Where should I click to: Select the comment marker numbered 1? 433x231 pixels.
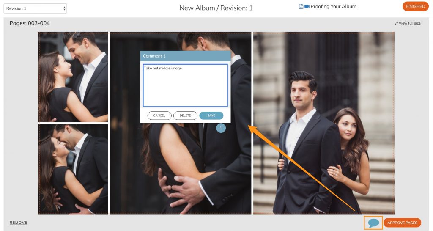coord(221,128)
